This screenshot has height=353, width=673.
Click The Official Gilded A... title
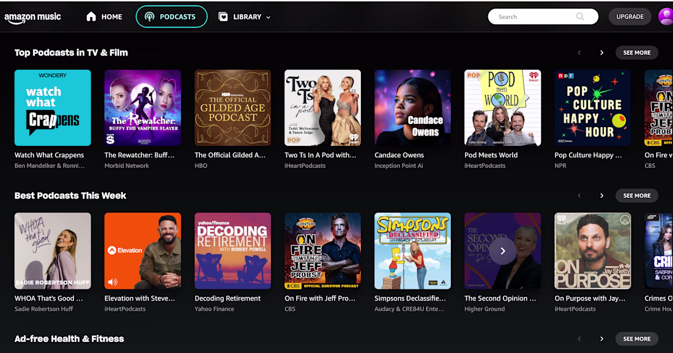click(230, 155)
